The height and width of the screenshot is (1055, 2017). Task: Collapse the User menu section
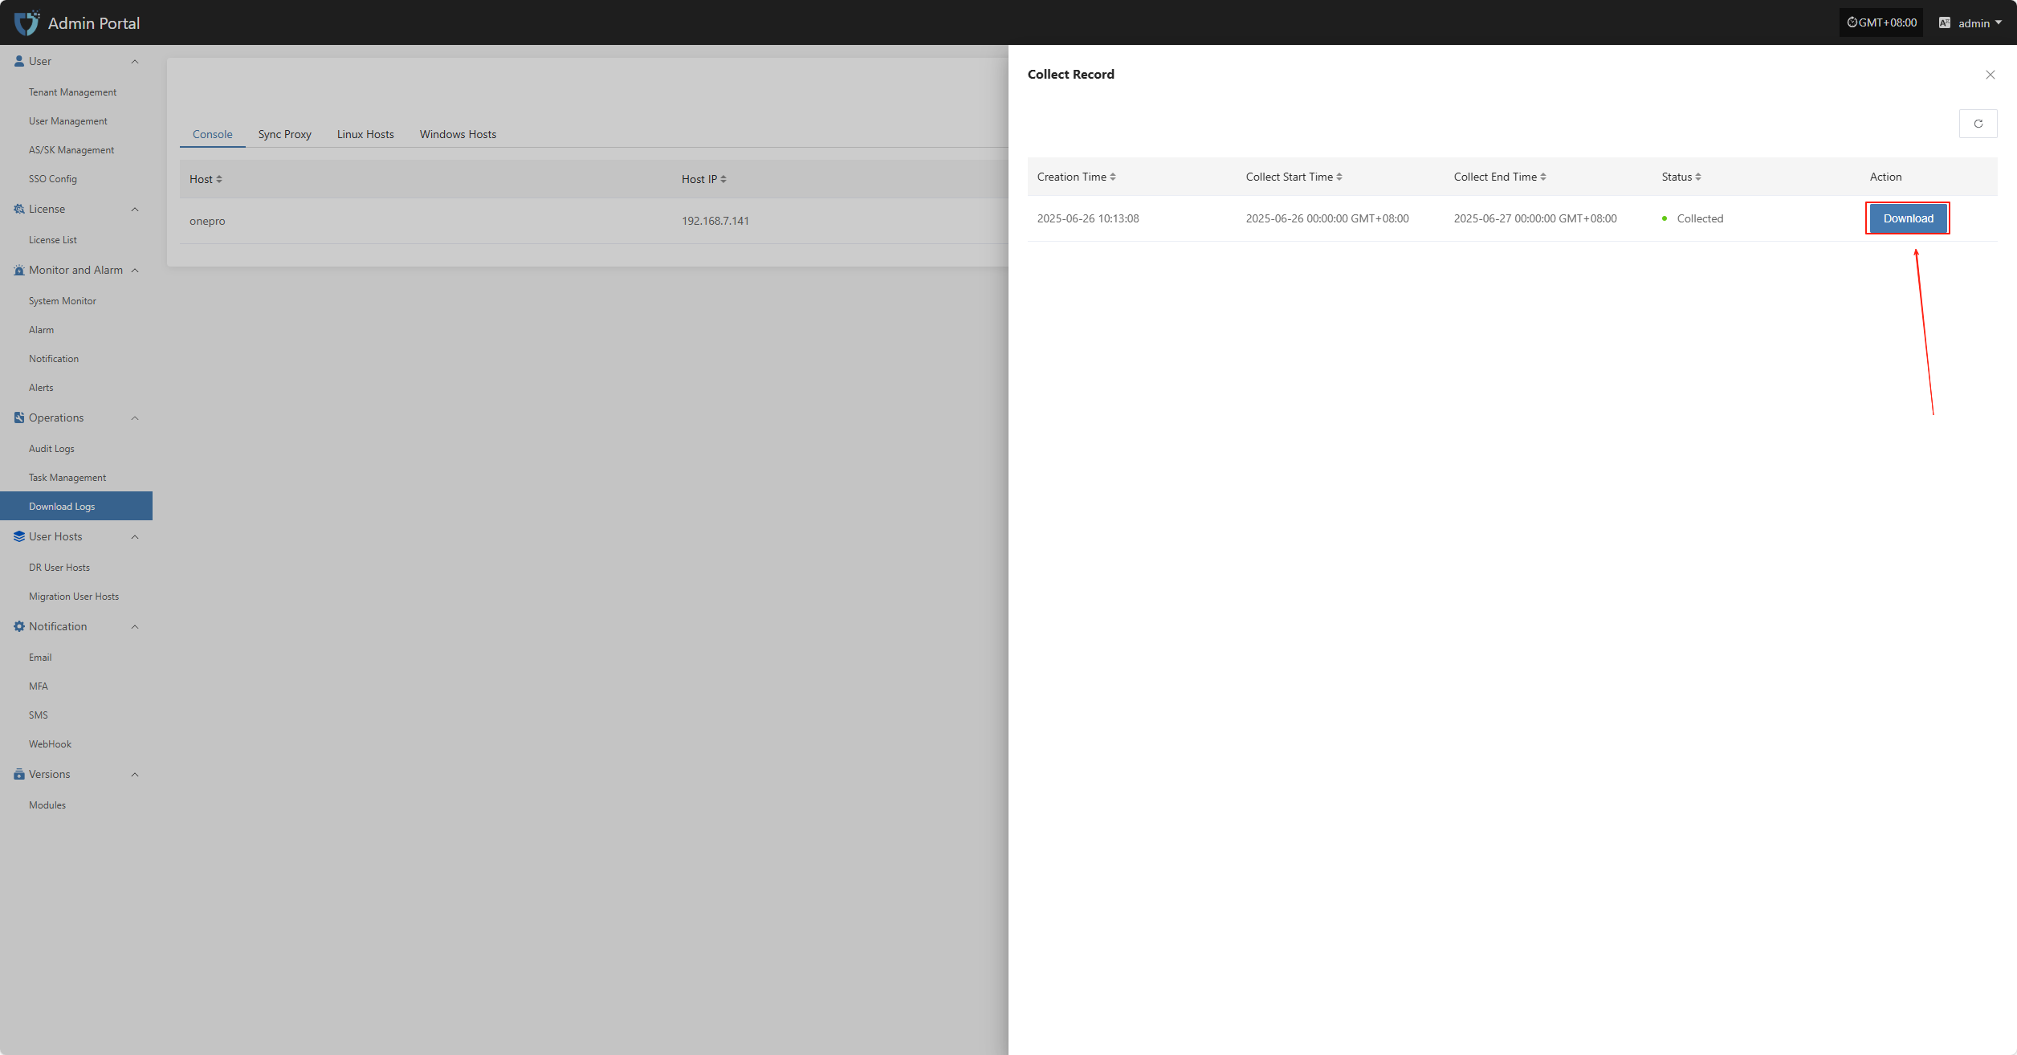[135, 61]
